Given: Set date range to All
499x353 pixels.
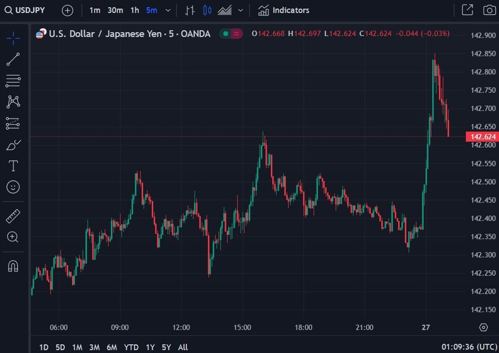Looking at the screenshot, I should pyautogui.click(x=182, y=347).
